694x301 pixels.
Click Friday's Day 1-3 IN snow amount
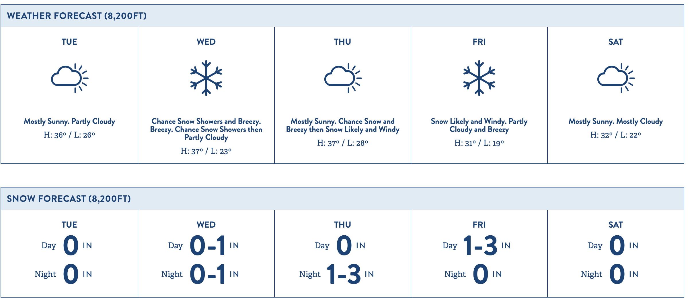click(x=477, y=246)
